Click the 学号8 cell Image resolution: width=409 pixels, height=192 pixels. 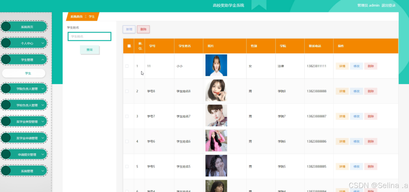click(151, 91)
